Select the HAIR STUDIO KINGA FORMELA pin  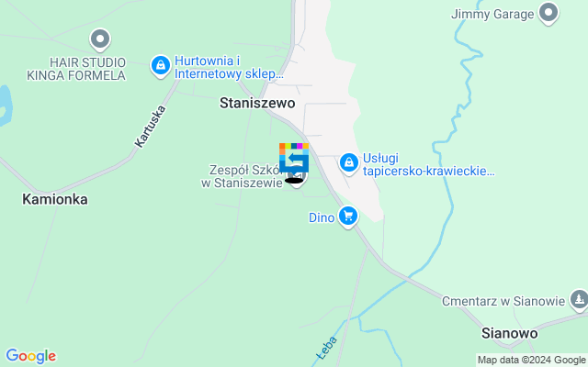point(100,39)
